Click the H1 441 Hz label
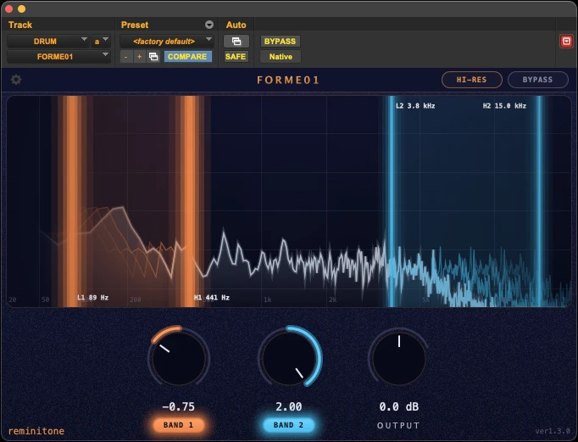 212,298
